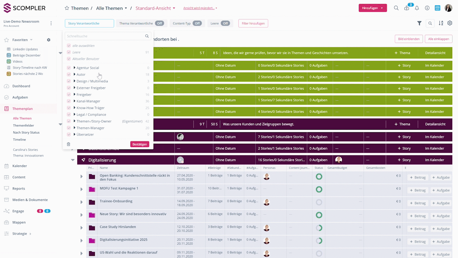Screen dimensions: 458x258
Task: Open Favoriten settings gear
Action: pyautogui.click(x=49, y=40)
